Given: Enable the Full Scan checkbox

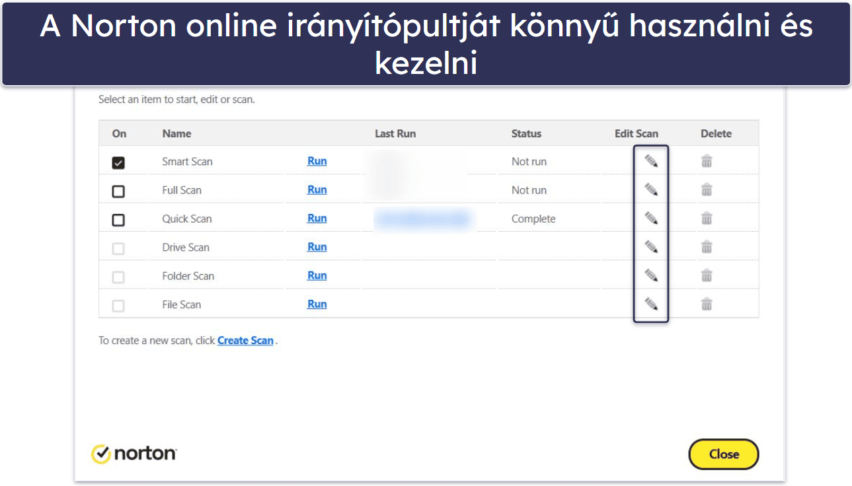Looking at the screenshot, I should pyautogui.click(x=118, y=191).
